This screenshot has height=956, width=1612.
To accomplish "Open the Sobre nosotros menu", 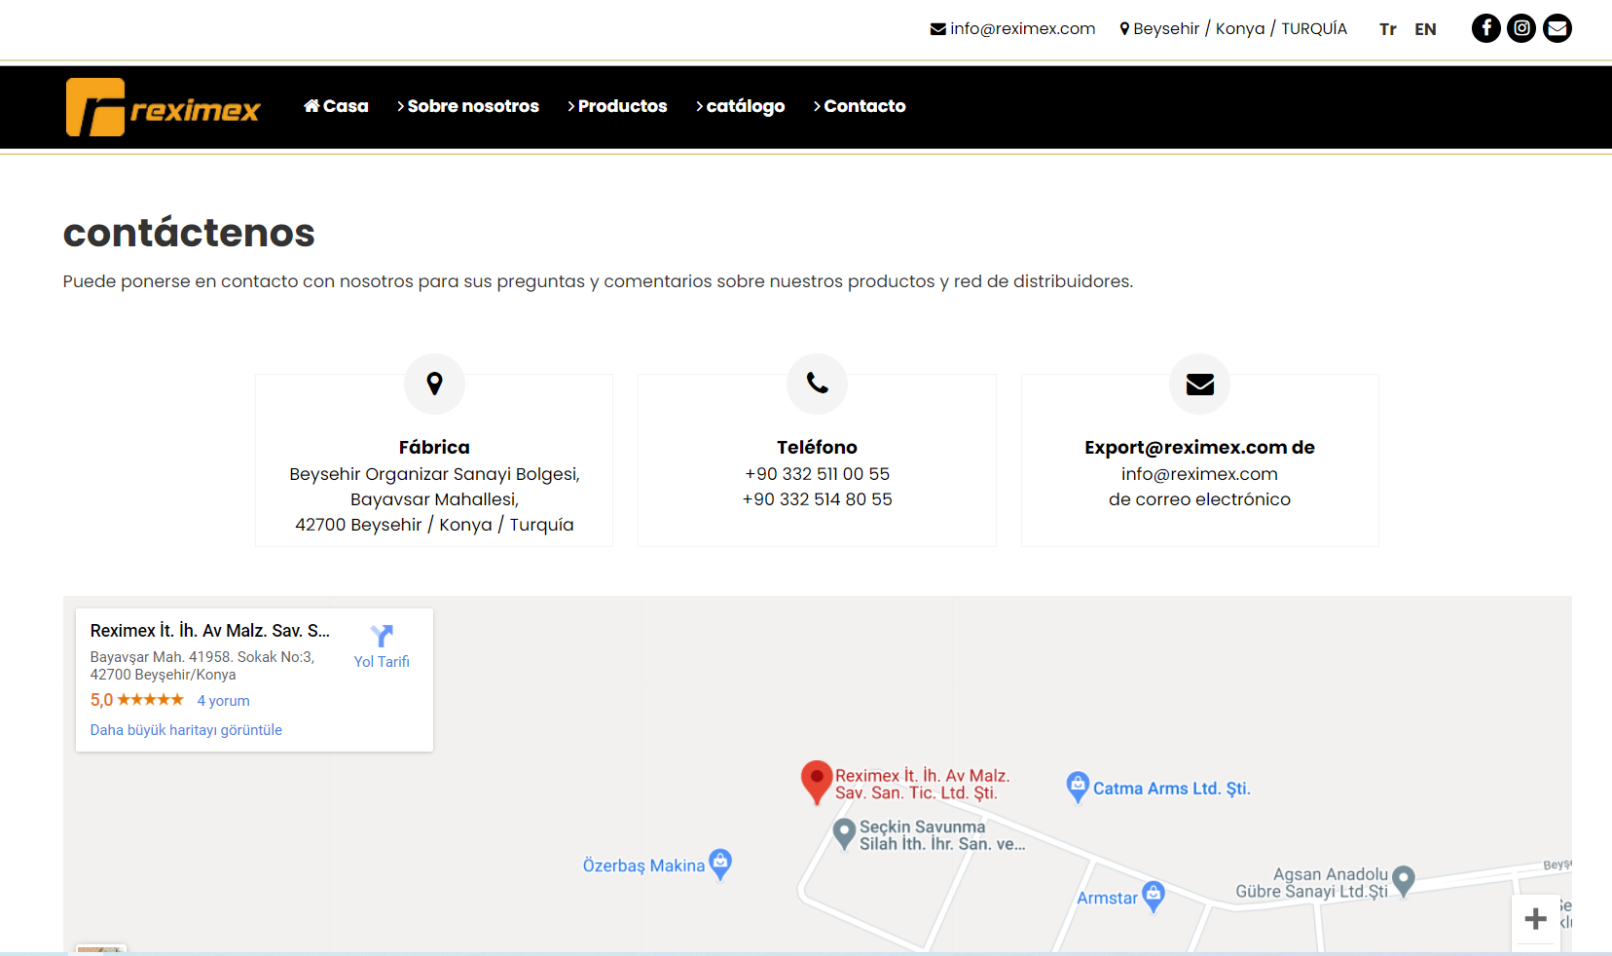I will click(468, 106).
